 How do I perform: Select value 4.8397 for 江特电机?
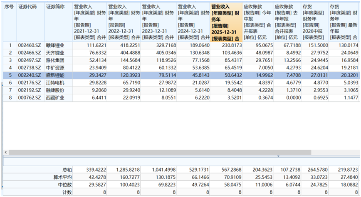tap(258, 83)
